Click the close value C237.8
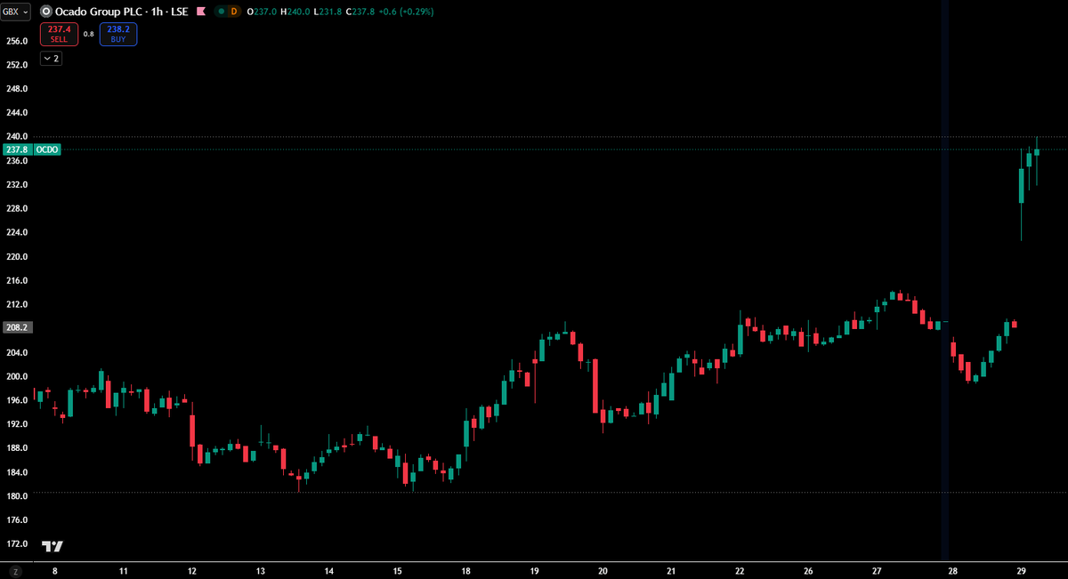Screen dimensions: 1068x579 (362, 12)
